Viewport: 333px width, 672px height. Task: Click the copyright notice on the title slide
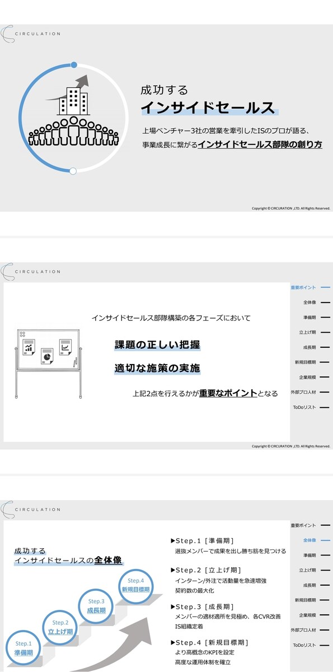(x=290, y=208)
